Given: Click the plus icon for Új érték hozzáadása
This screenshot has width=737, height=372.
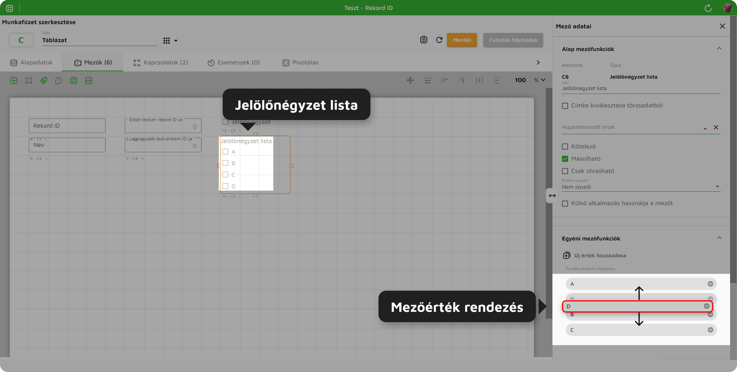Looking at the screenshot, I should pyautogui.click(x=567, y=255).
